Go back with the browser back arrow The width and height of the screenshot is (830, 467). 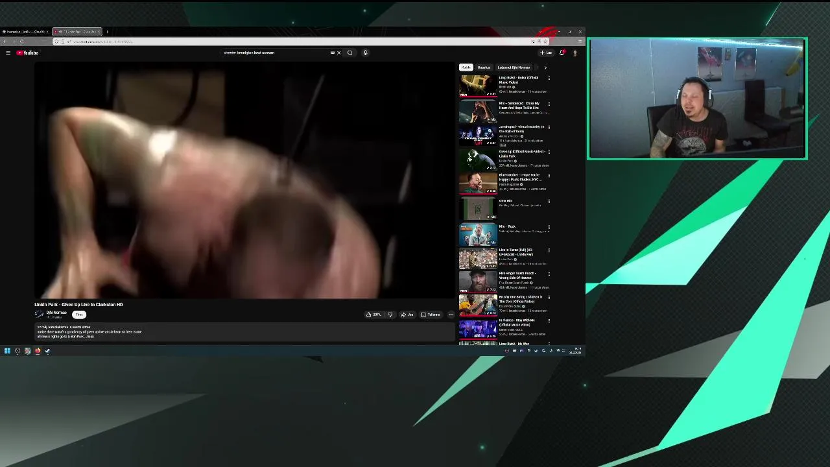coord(5,42)
